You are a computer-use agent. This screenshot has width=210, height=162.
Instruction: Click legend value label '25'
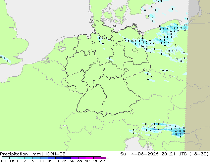pyautogui.click(x=64, y=161)
